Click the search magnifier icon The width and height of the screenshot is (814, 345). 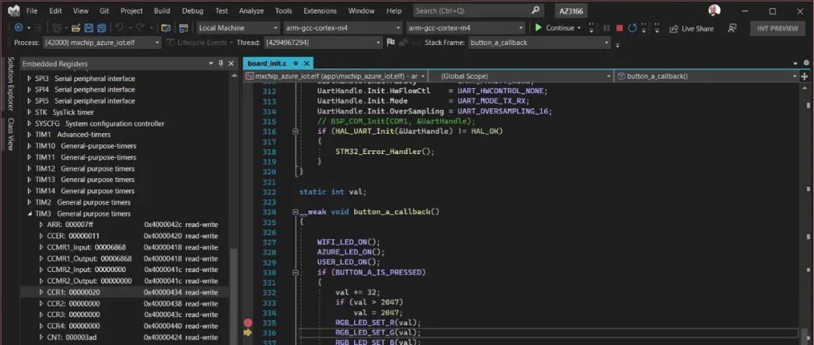[x=535, y=11]
